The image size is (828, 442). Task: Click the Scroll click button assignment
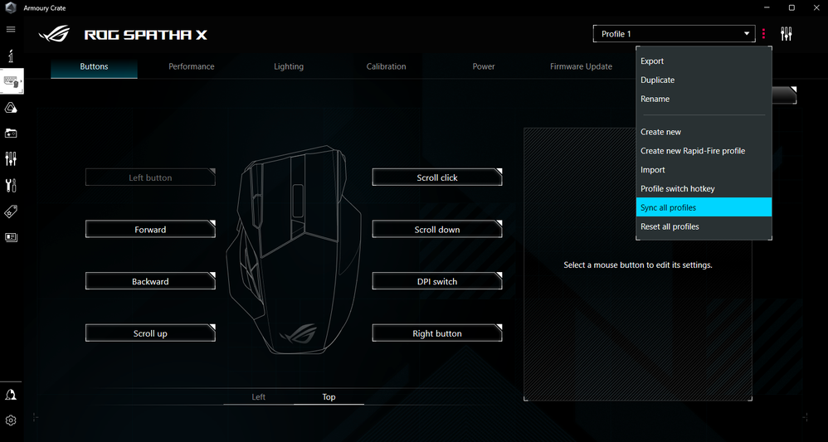437,178
